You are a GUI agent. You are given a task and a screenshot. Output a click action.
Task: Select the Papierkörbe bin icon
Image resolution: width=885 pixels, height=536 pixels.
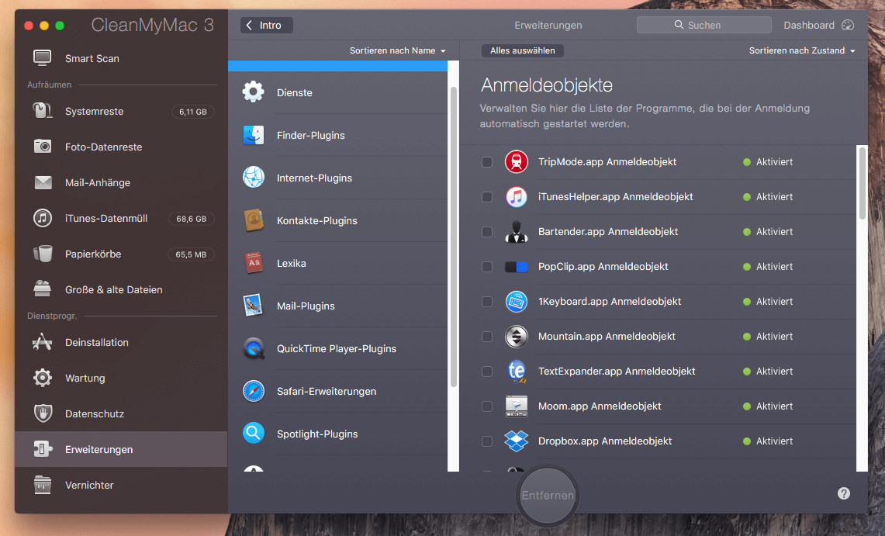[43, 254]
